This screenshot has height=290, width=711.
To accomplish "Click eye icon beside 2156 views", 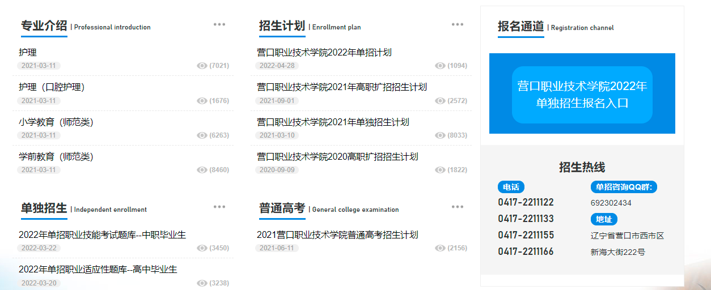I will click(440, 248).
